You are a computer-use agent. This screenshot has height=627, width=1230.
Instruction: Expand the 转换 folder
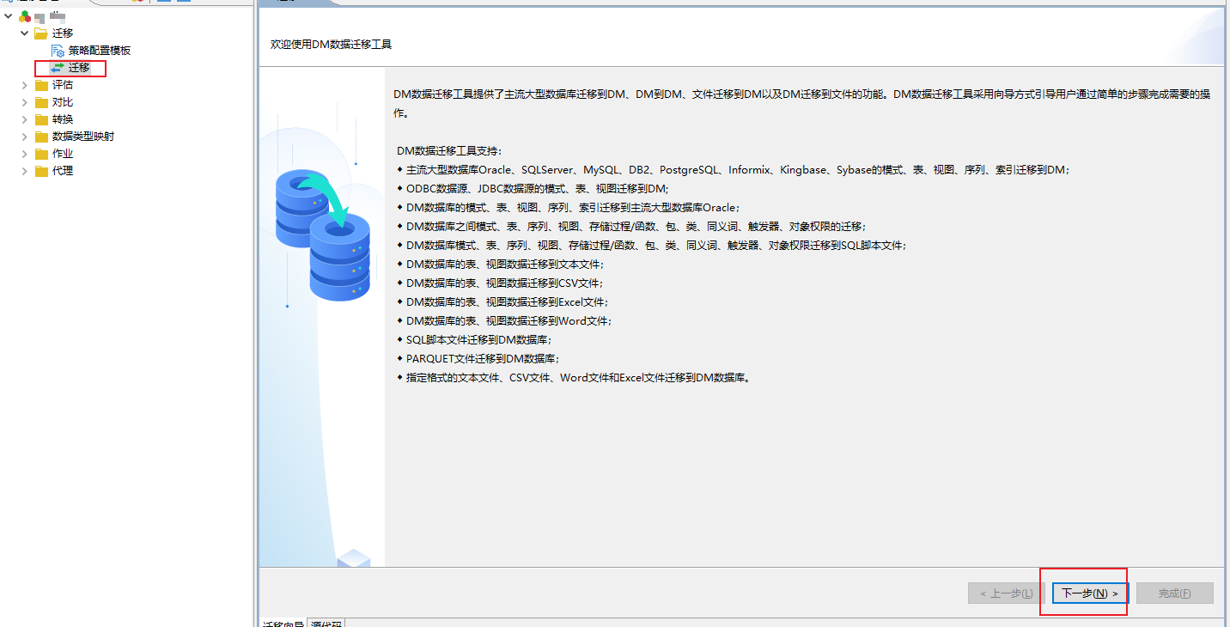[x=25, y=119]
